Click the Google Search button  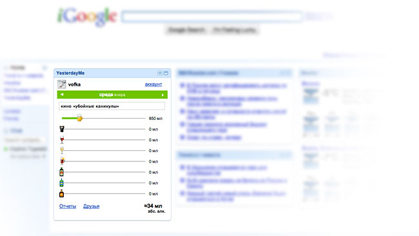pyautogui.click(x=186, y=30)
